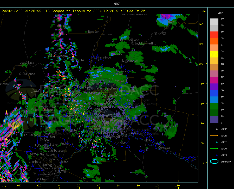
Task: Click the 'Potrerillos' map label
Action: pyautogui.click(x=48, y=107)
